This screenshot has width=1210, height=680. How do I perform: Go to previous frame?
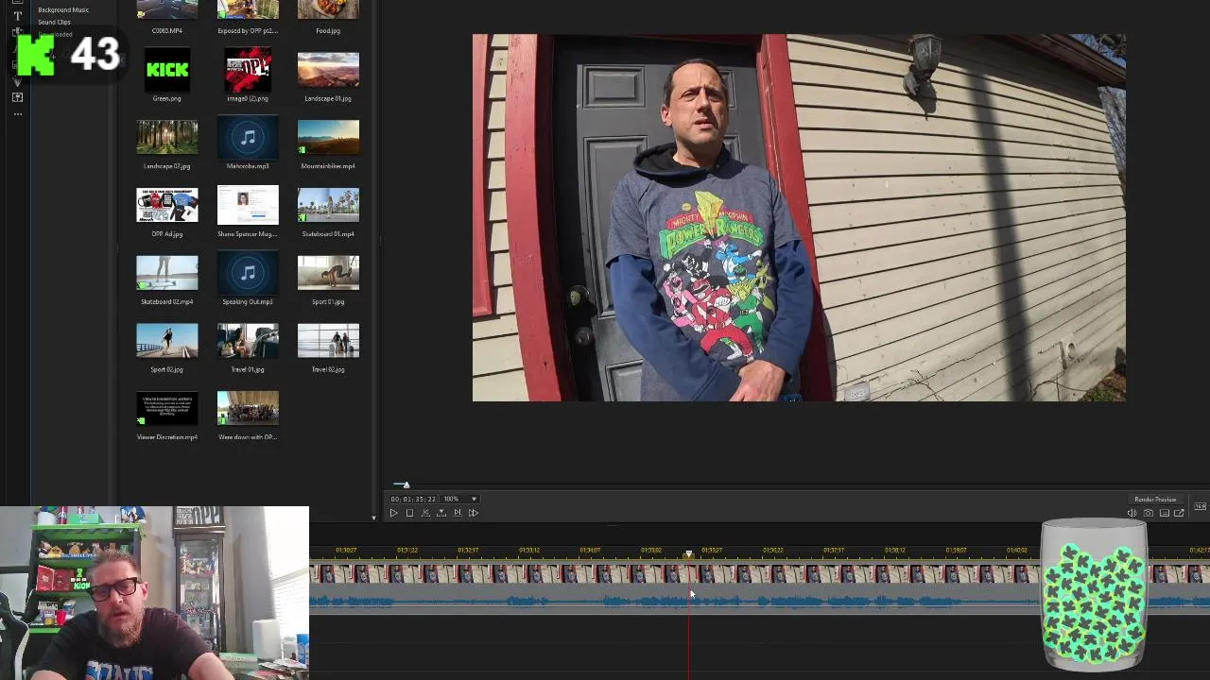(425, 513)
